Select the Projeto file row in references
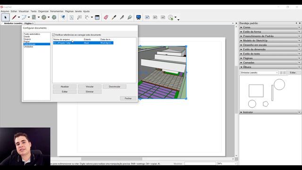 (83, 43)
